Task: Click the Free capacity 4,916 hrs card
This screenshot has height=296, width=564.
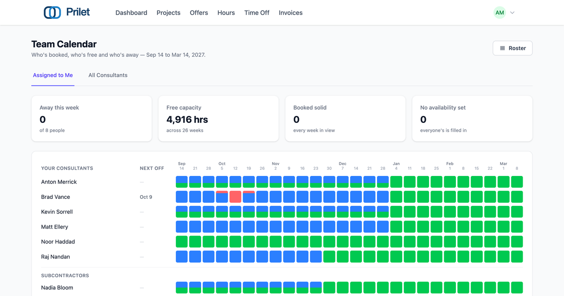Action: tap(219, 119)
